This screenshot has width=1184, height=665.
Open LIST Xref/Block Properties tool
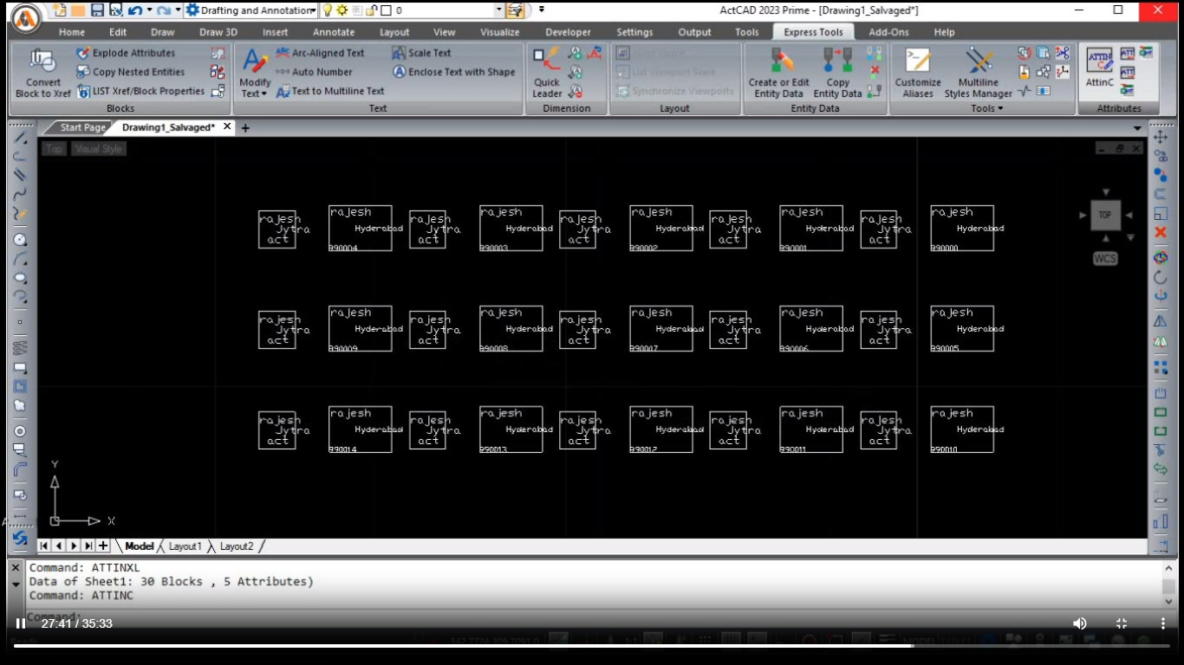point(140,91)
